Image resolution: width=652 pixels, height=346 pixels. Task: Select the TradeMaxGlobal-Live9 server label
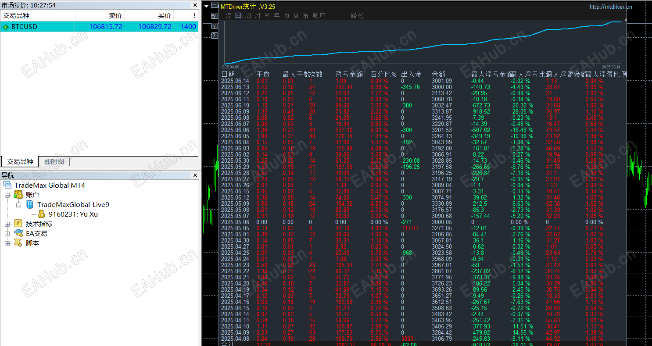tap(73, 204)
